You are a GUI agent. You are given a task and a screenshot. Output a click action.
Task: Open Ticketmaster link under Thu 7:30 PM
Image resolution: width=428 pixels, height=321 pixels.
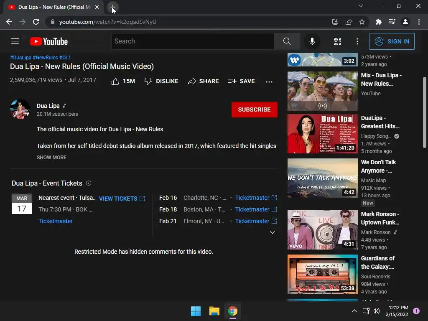(x=56, y=222)
